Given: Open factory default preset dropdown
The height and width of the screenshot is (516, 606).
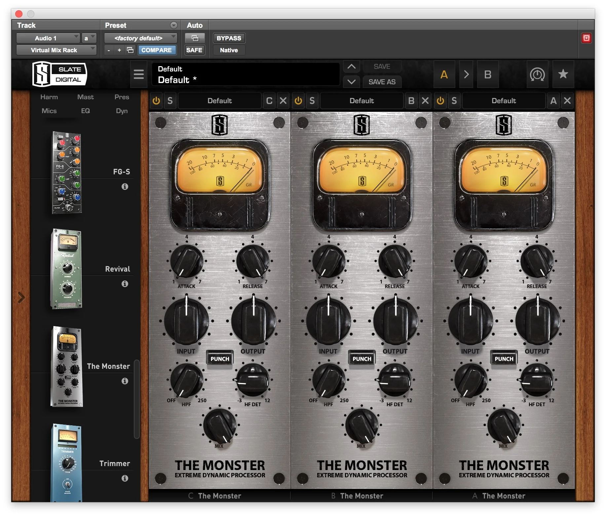Looking at the screenshot, I should 141,38.
